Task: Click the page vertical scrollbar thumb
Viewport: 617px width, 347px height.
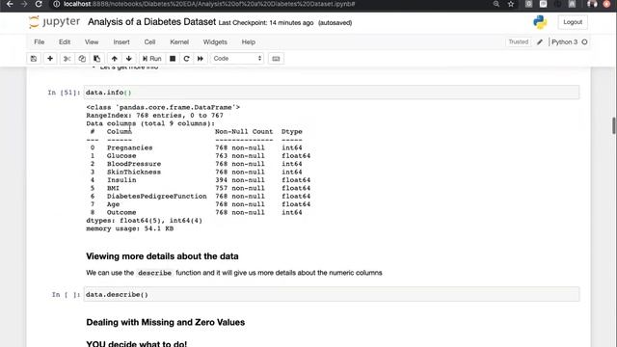Action: [613, 125]
